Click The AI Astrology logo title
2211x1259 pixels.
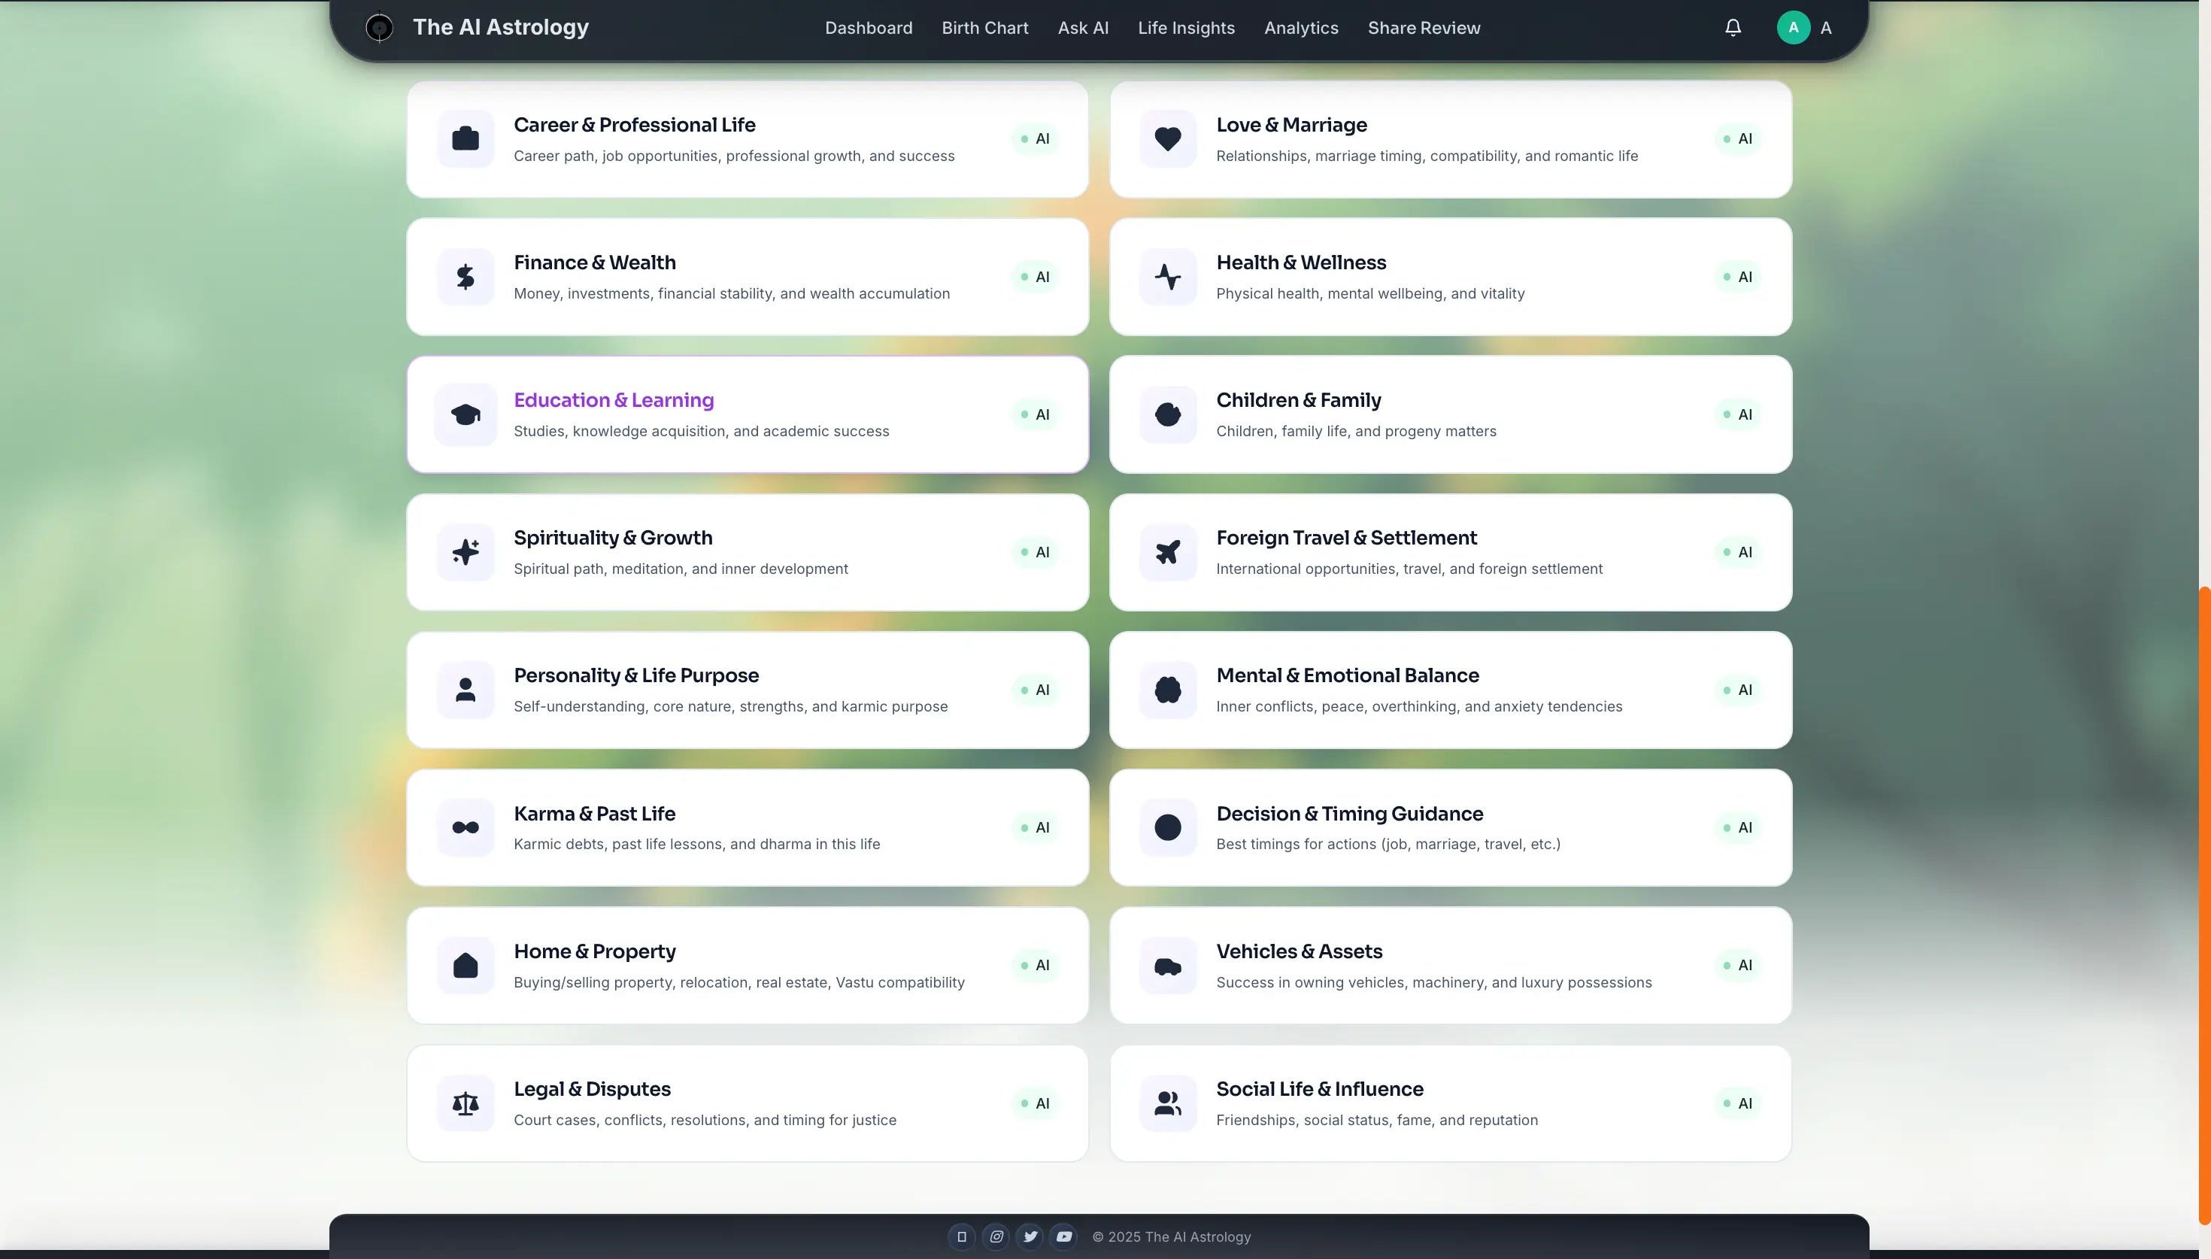point(500,27)
